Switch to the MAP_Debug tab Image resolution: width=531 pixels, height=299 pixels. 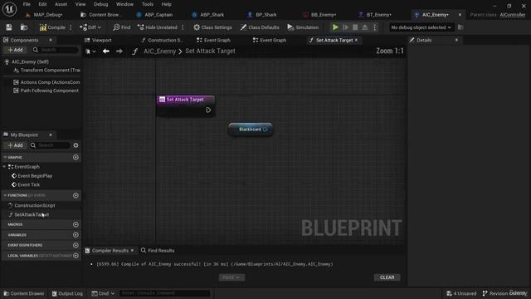(x=45, y=15)
